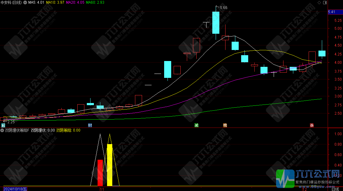
Task: Click the 榜 event marker icon
Action: (225, 125)
